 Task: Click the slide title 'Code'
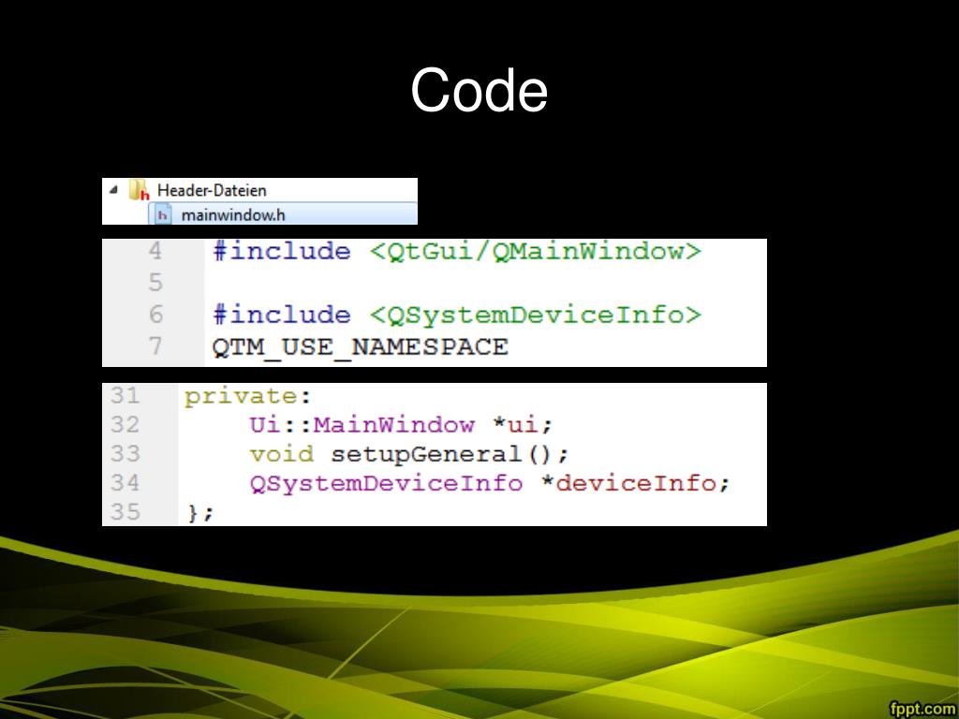[479, 90]
